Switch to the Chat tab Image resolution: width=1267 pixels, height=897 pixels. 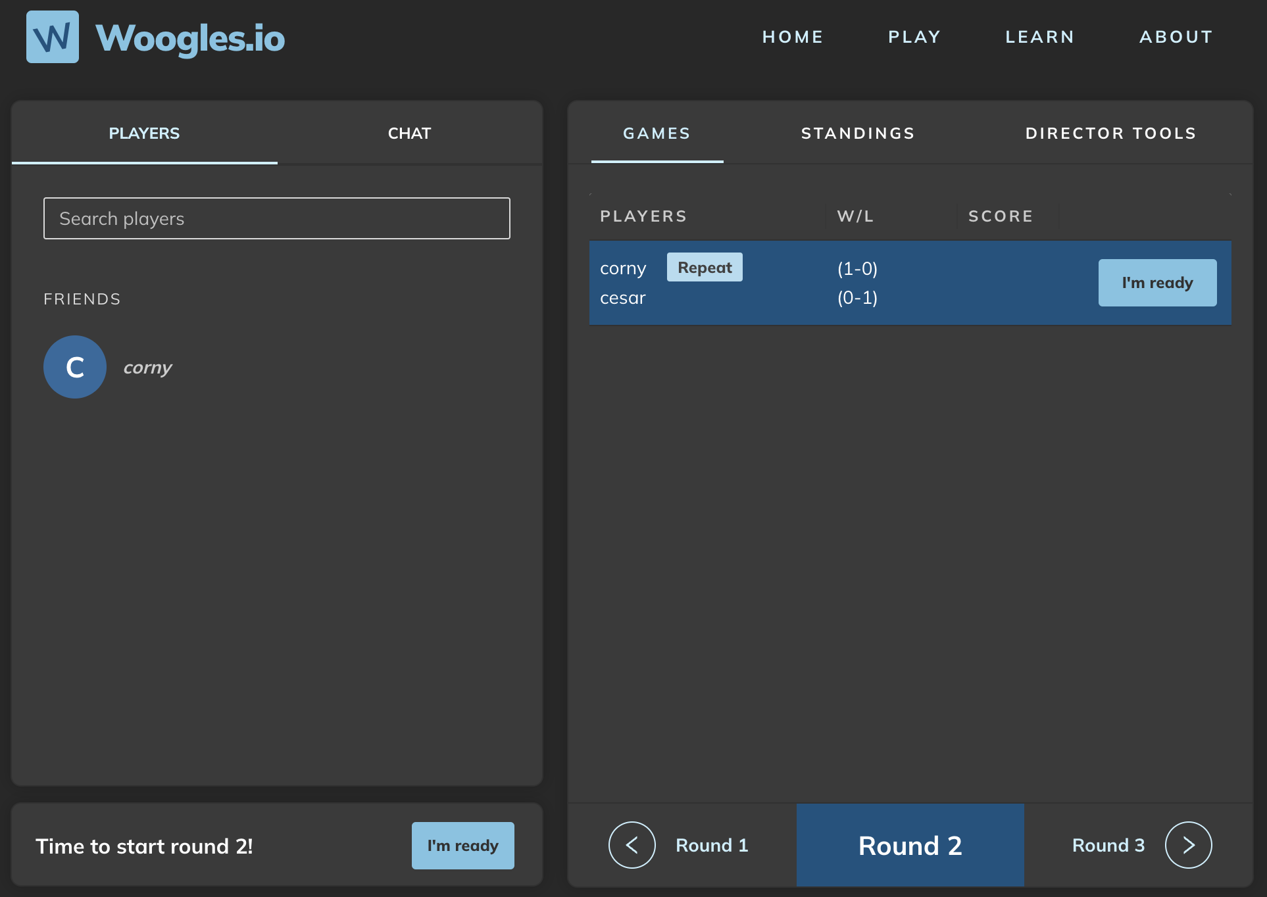tap(409, 133)
